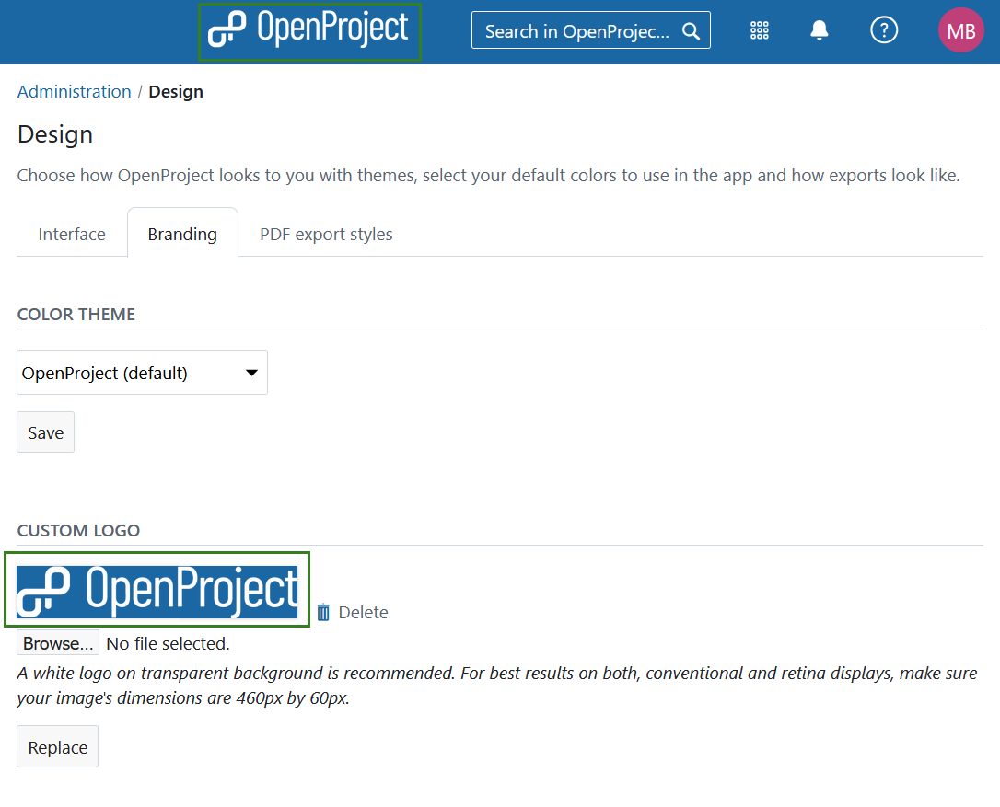This screenshot has height=807, width=1000.
Task: Click the Design breadcrumb item
Action: 176,92
